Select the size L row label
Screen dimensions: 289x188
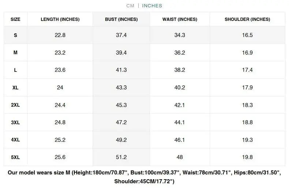coord(15,70)
